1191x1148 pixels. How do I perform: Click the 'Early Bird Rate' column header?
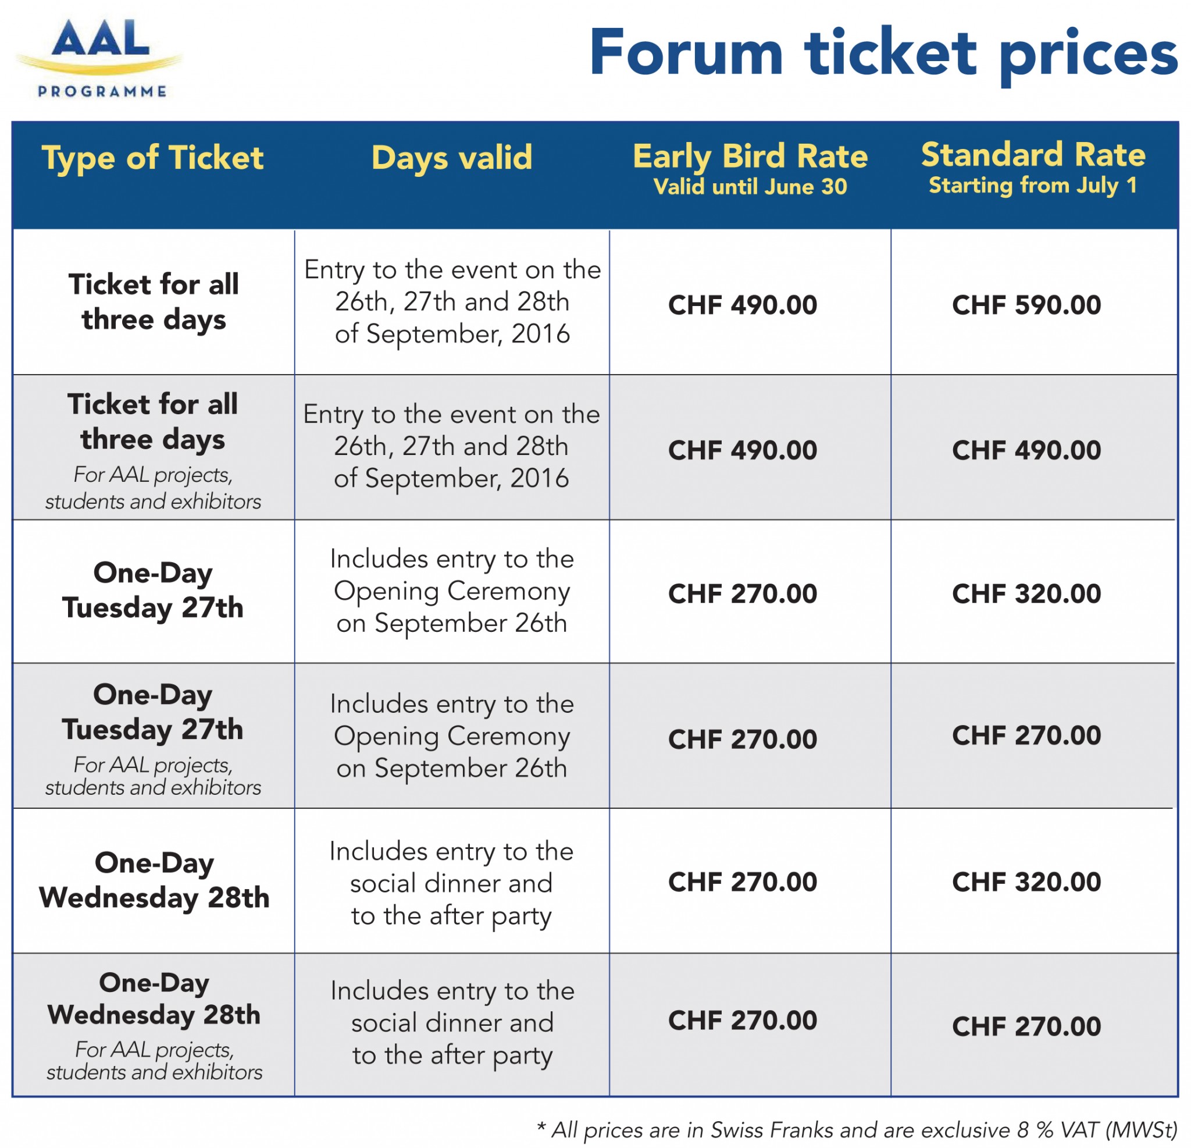pyautogui.click(x=750, y=157)
